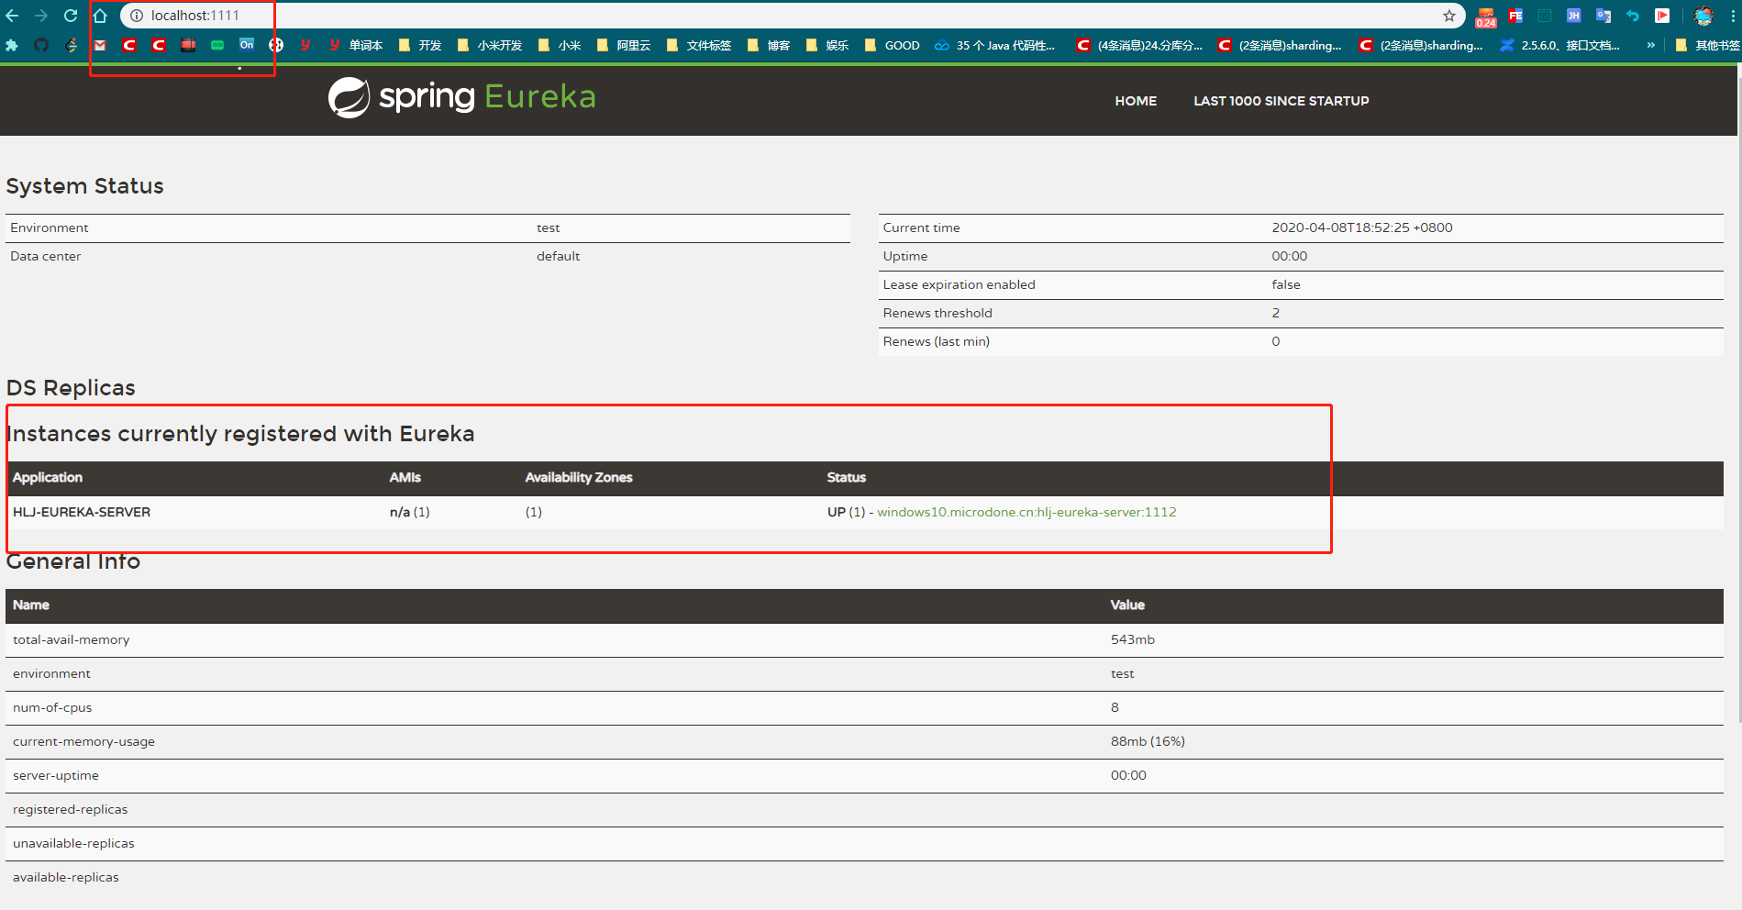Expand the 小米 bookmark folder

560,45
